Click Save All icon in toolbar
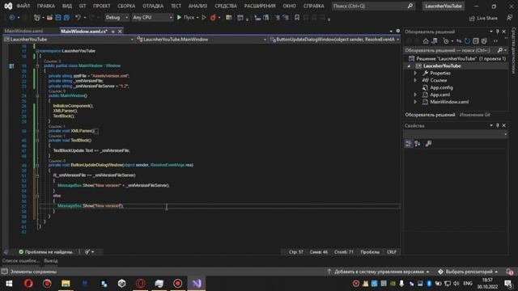Viewport: 518px width, 291px height. pyautogui.click(x=66, y=18)
